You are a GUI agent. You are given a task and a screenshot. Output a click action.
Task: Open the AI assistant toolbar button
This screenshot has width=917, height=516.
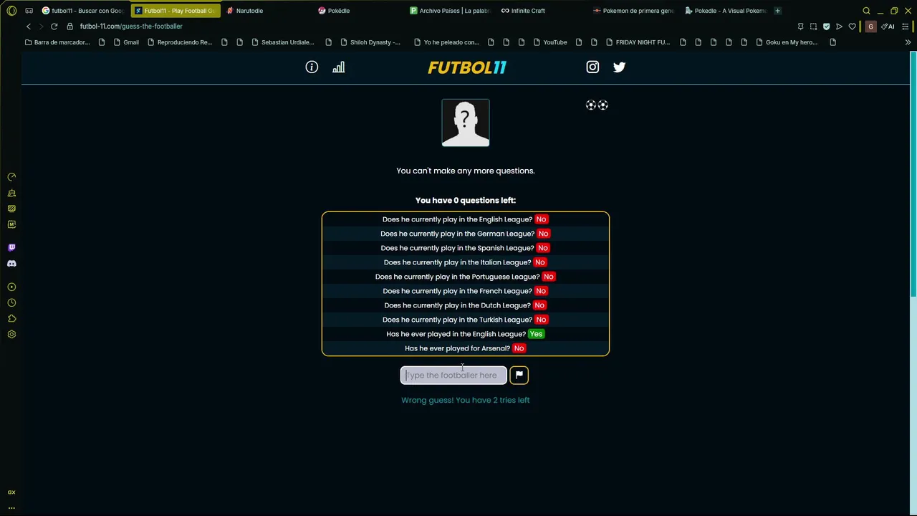(x=888, y=27)
